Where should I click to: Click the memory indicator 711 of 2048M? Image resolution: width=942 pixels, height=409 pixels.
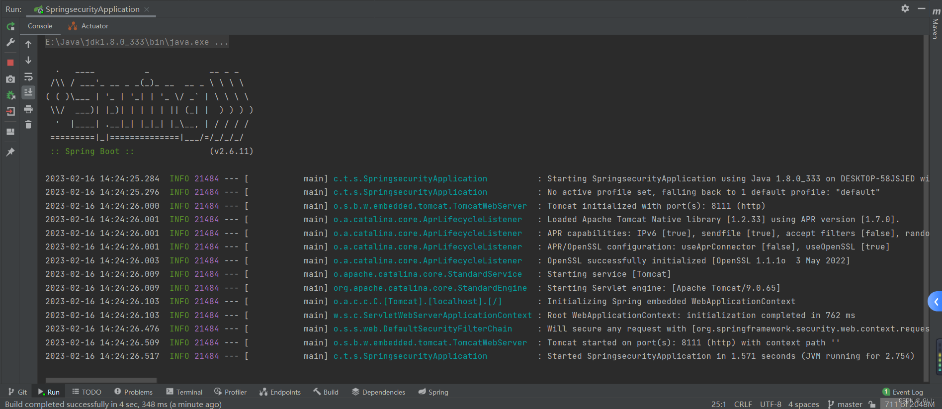[909, 405]
